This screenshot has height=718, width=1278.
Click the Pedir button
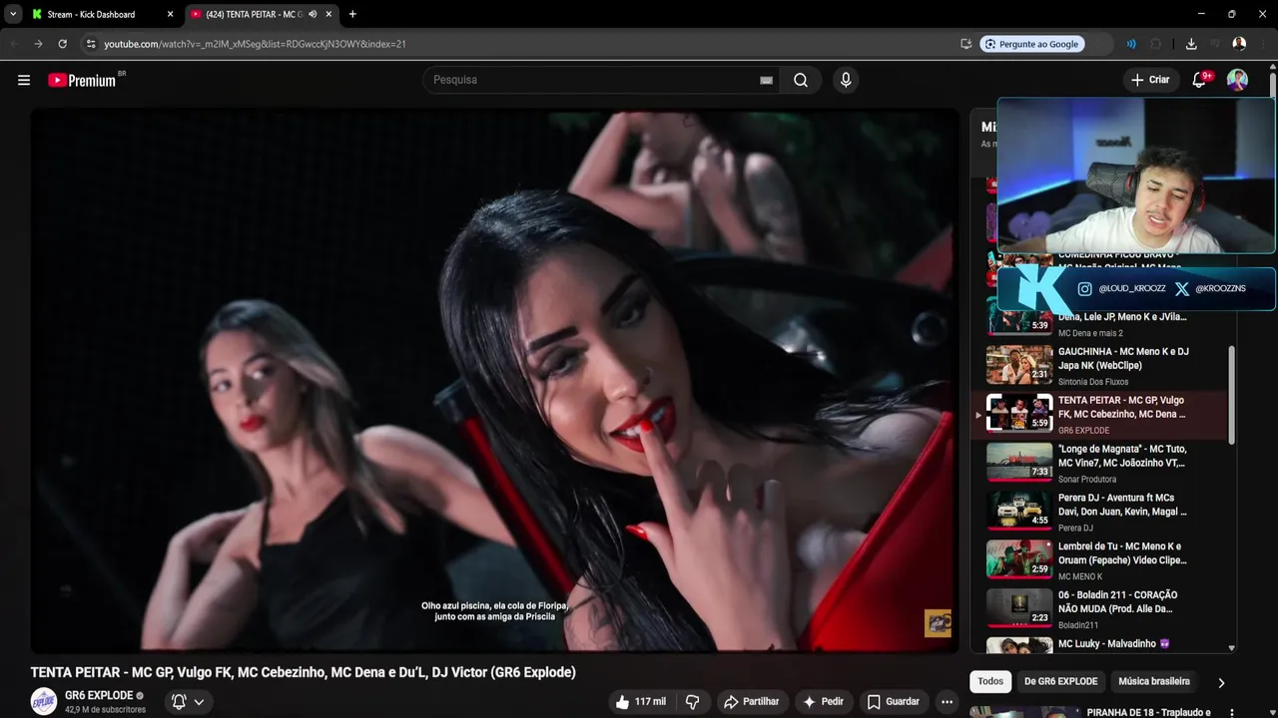[x=824, y=702]
